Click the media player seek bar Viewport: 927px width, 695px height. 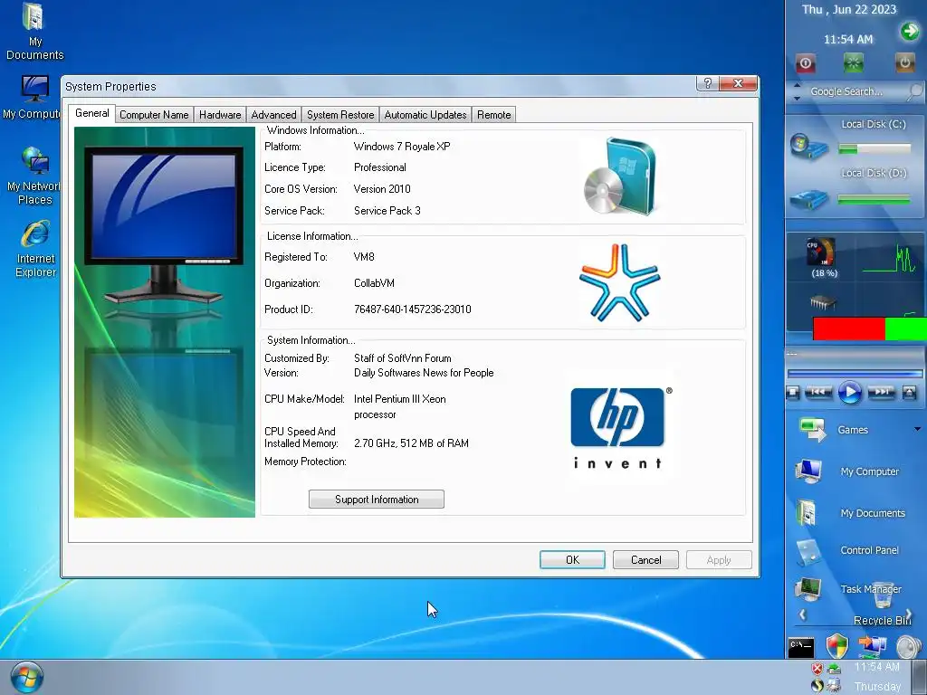(855, 374)
